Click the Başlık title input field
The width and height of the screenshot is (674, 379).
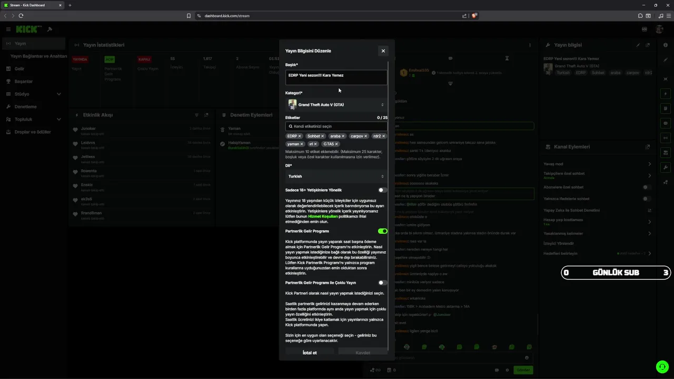coord(336,77)
